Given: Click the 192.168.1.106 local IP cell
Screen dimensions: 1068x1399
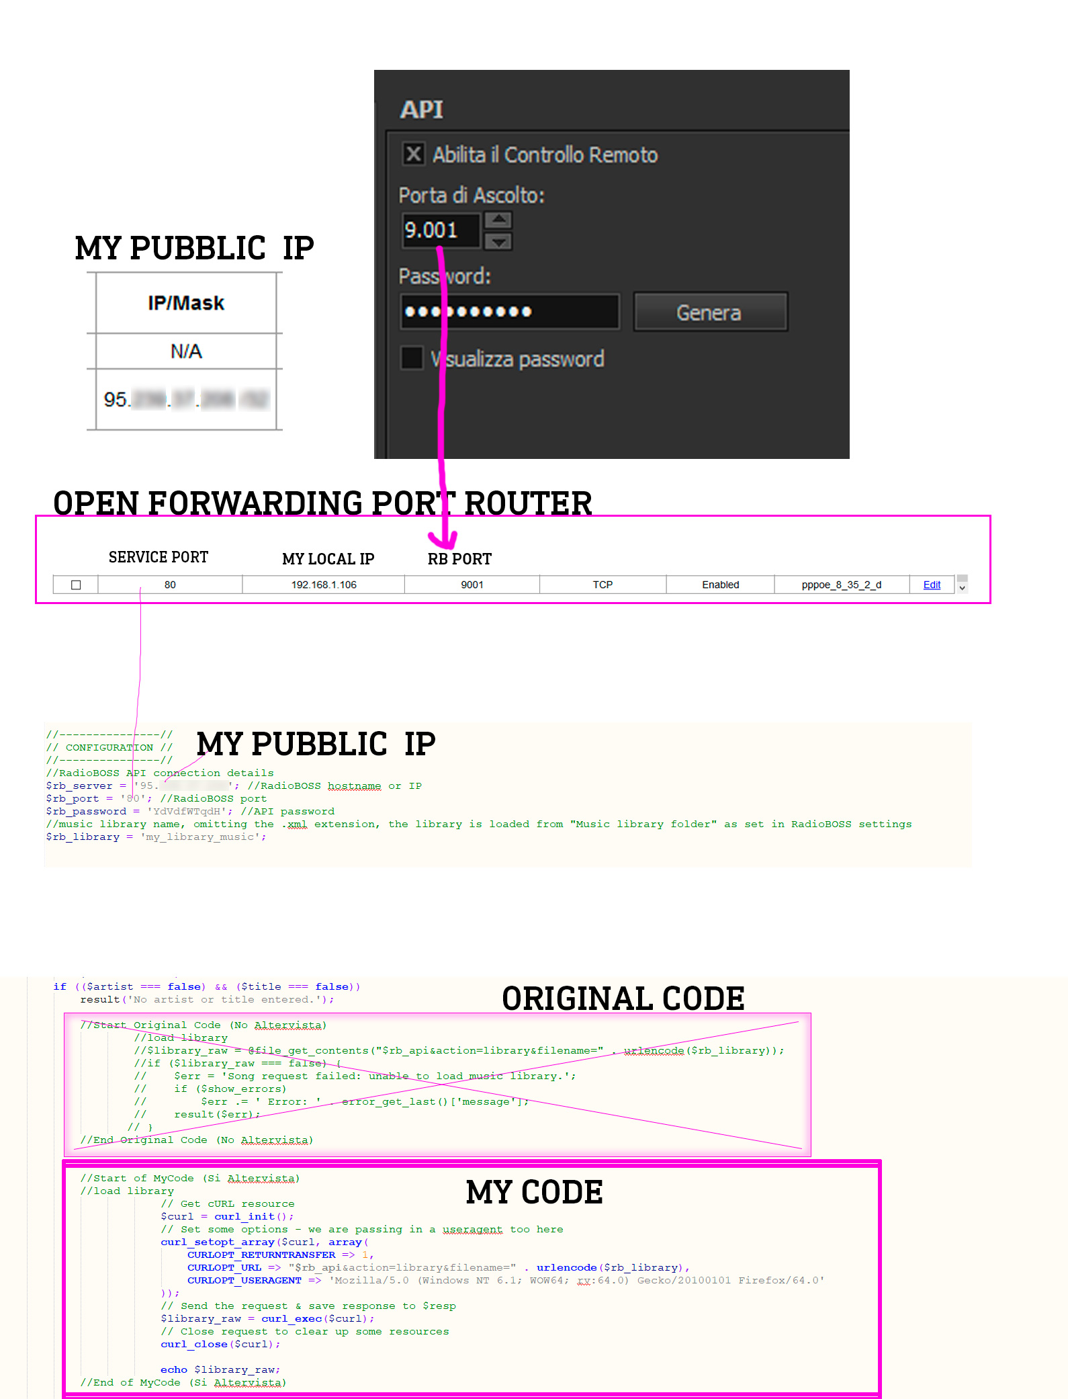Looking at the screenshot, I should tap(323, 585).
